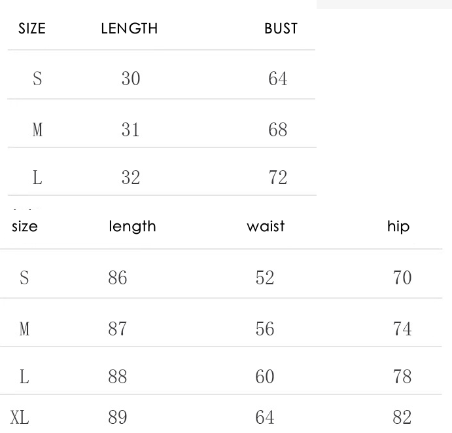Image resolution: width=452 pixels, height=433 pixels.
Task: Click the uppercase LENGTH column header
Action: coord(130,29)
